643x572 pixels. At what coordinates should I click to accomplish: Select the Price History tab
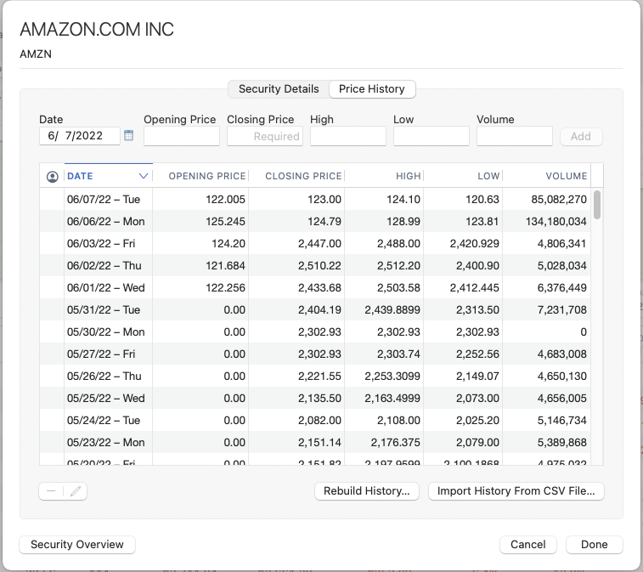point(372,89)
